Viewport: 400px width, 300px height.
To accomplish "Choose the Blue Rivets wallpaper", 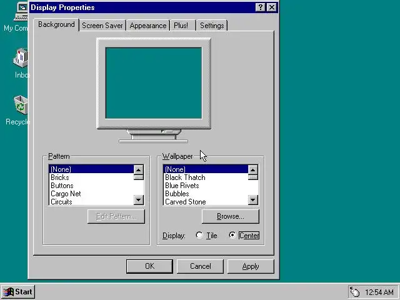I will pyautogui.click(x=206, y=186).
